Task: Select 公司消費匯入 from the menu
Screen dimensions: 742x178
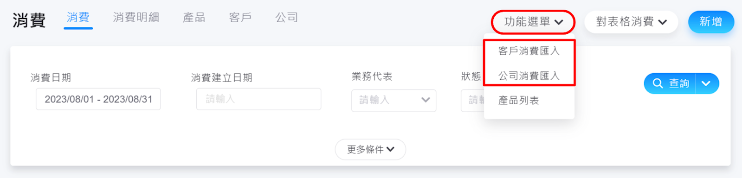Action: point(529,76)
